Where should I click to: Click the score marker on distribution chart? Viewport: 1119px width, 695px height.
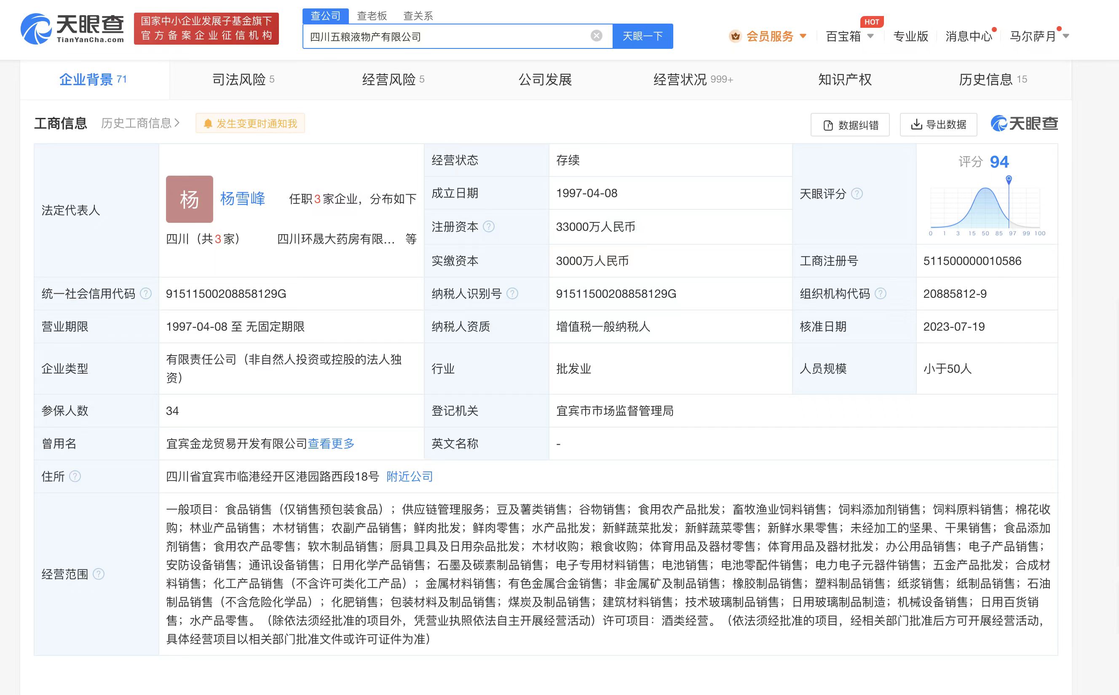tap(1009, 179)
